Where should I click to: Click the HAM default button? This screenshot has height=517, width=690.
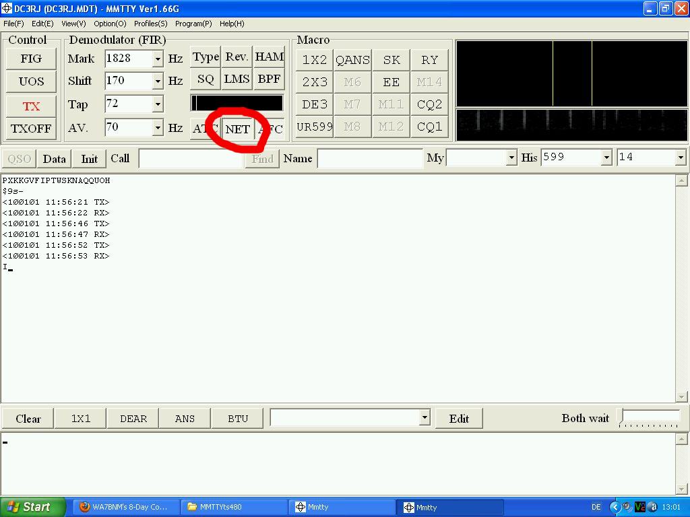(x=270, y=57)
